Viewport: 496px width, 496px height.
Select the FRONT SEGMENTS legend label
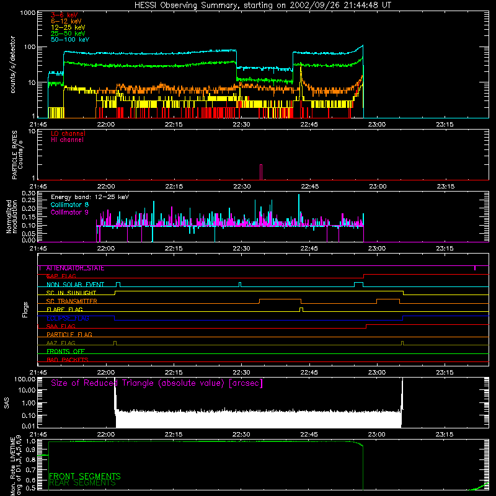(x=85, y=476)
